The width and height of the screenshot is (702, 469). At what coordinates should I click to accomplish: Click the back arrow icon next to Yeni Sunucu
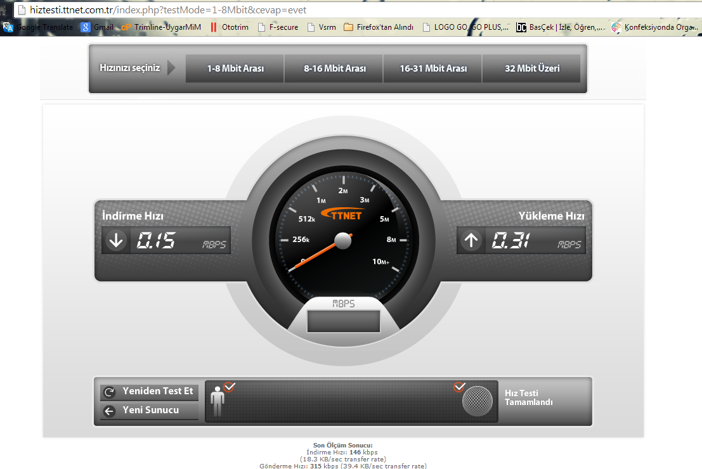(109, 411)
